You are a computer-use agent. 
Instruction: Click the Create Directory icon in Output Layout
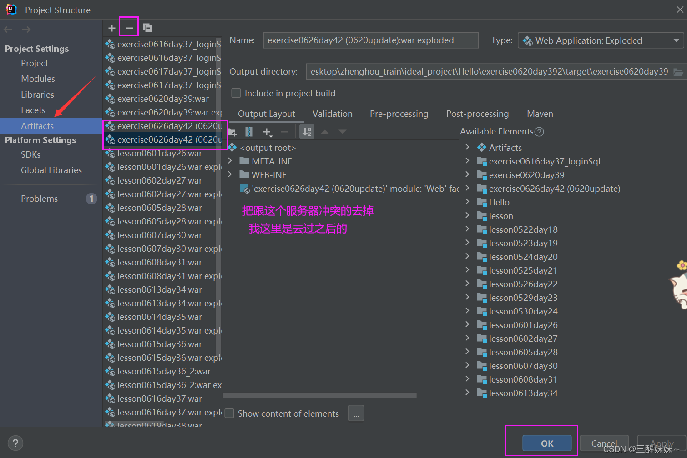[x=232, y=132]
